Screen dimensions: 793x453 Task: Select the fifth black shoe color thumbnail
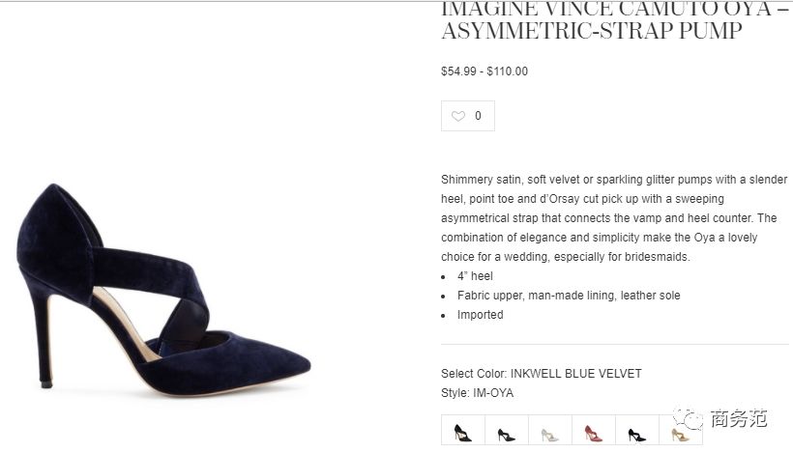[x=636, y=430]
